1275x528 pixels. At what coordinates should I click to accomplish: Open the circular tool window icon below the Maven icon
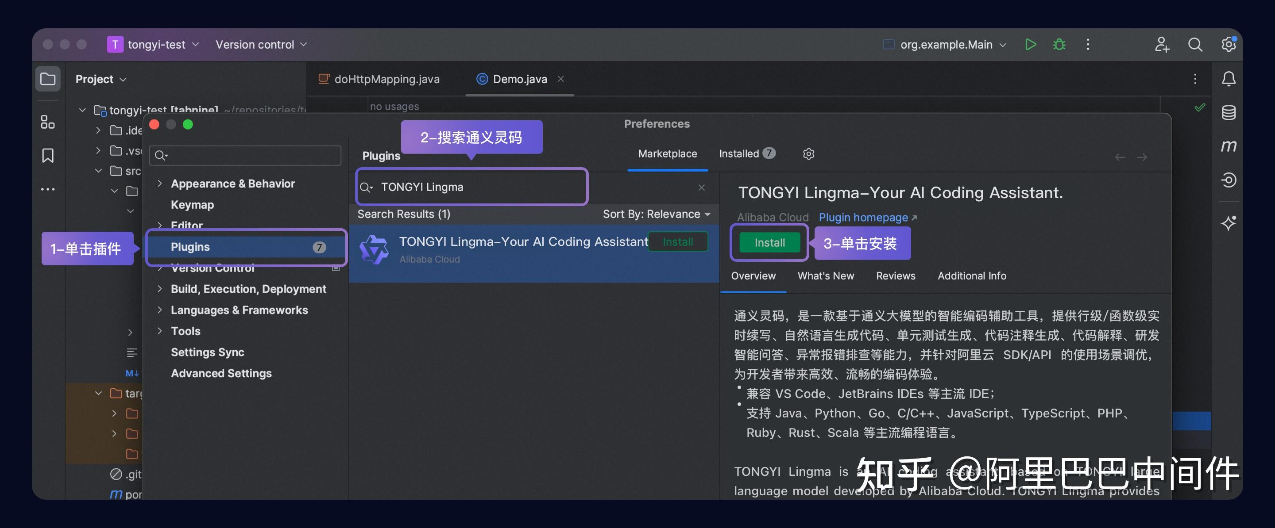pyautogui.click(x=1229, y=180)
